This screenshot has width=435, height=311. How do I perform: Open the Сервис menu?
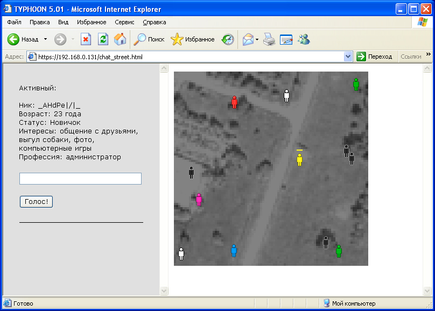(124, 22)
